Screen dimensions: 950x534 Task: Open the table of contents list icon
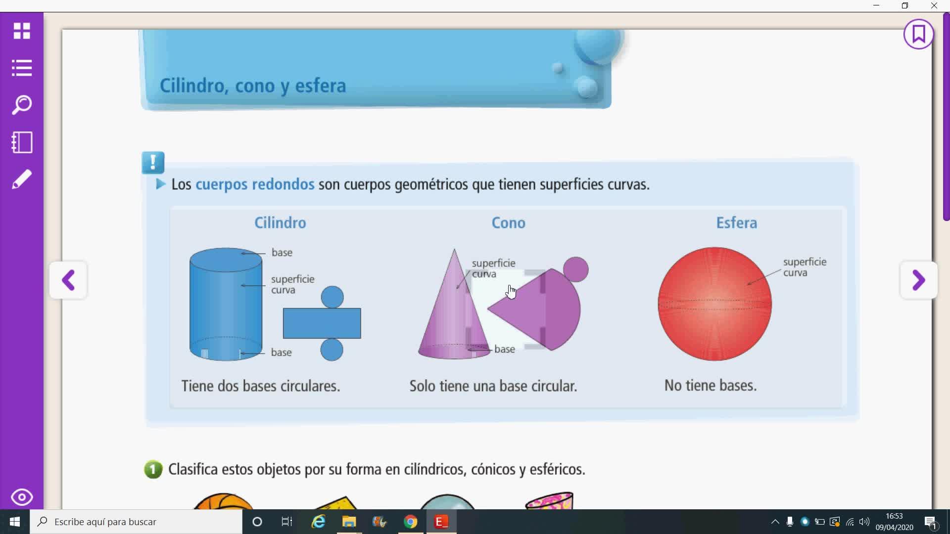(x=22, y=68)
